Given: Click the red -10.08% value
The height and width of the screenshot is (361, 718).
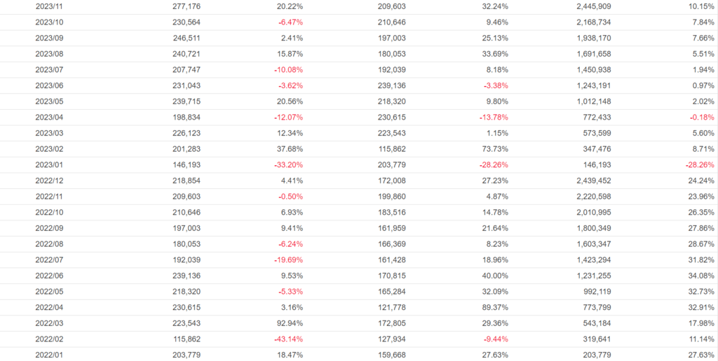Looking at the screenshot, I should [x=288, y=70].
